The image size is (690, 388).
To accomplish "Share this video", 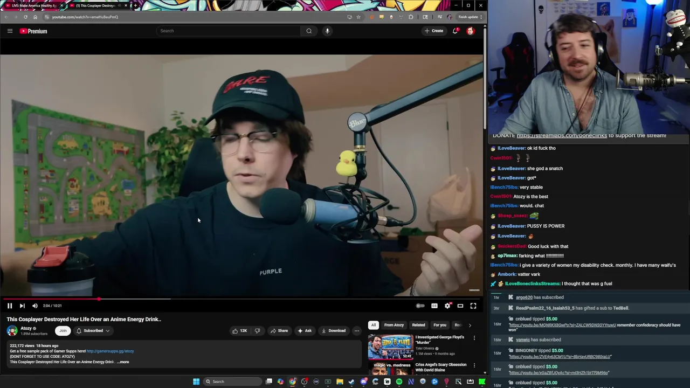I will tap(279, 331).
